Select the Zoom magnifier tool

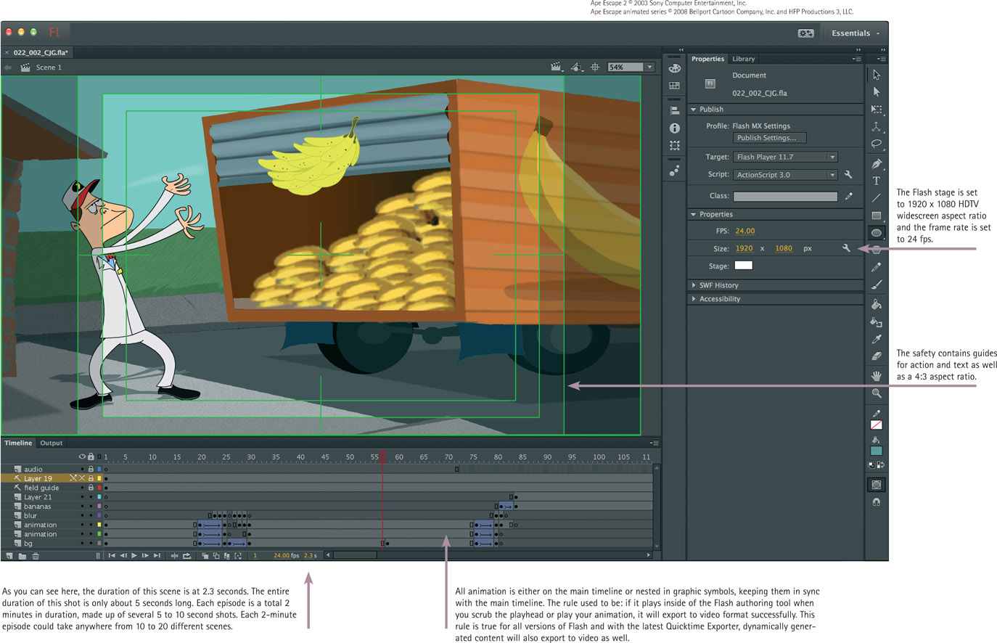877,393
